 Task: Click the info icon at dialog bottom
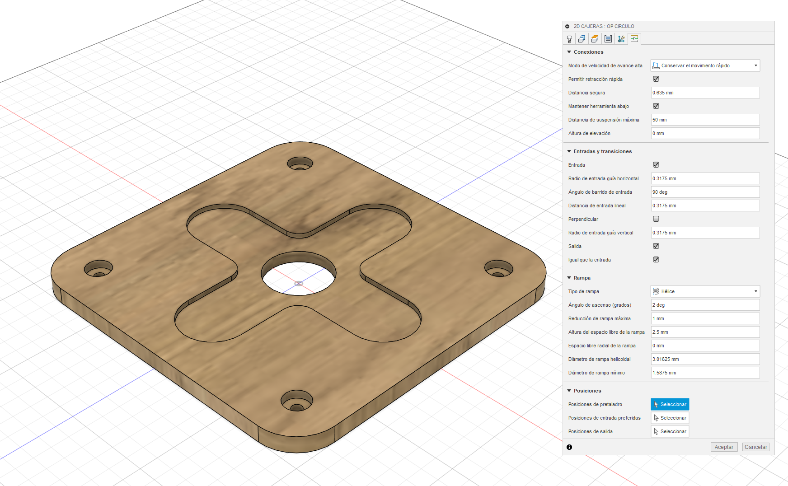[569, 447]
